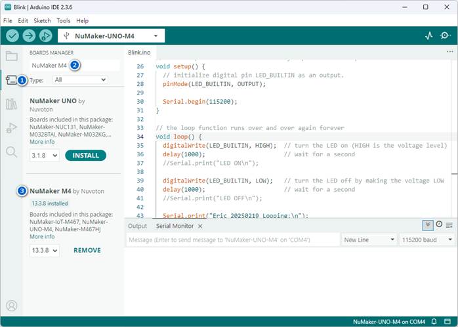The height and width of the screenshot is (327, 458).
Task: Expand the NuMaker-UNO-M4 board selector dropdown
Action: (x=111, y=35)
